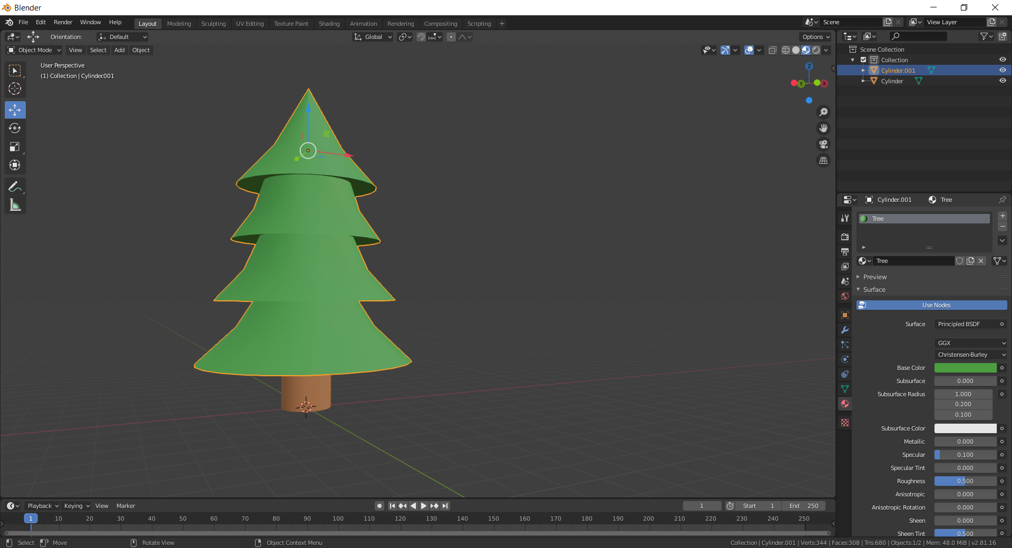This screenshot has width=1012, height=548.
Task: Enable rendered viewport shading mode
Action: tap(816, 50)
